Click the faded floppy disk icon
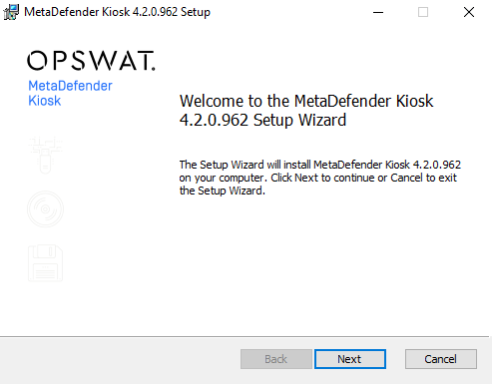This screenshot has height=384, width=492. point(45,263)
